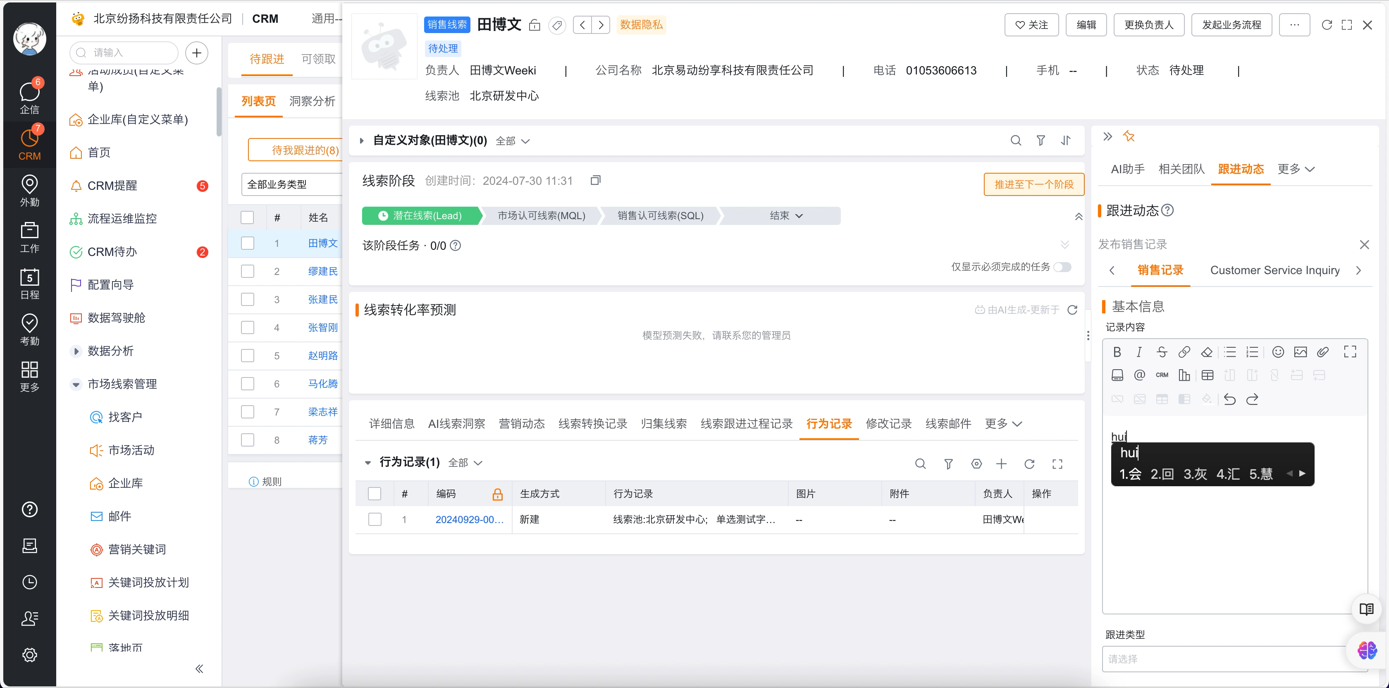
Task: Select 销售认可线索(SQL) stage
Action: click(x=660, y=216)
